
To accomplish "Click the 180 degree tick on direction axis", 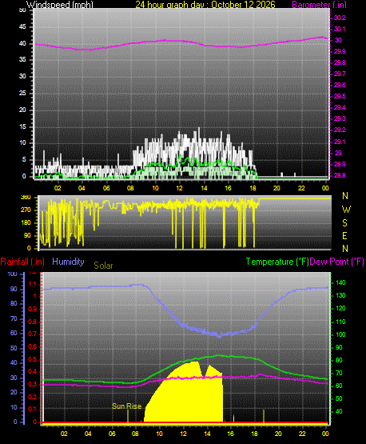I will (26, 223).
